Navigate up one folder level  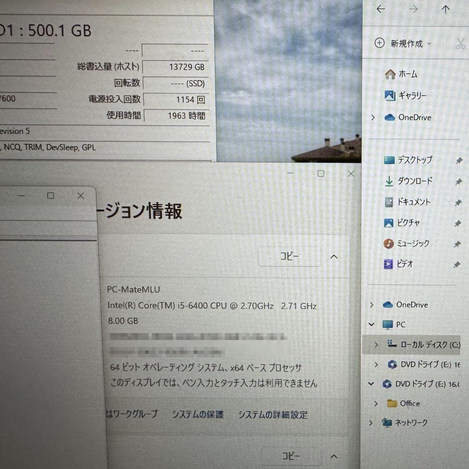tap(446, 9)
